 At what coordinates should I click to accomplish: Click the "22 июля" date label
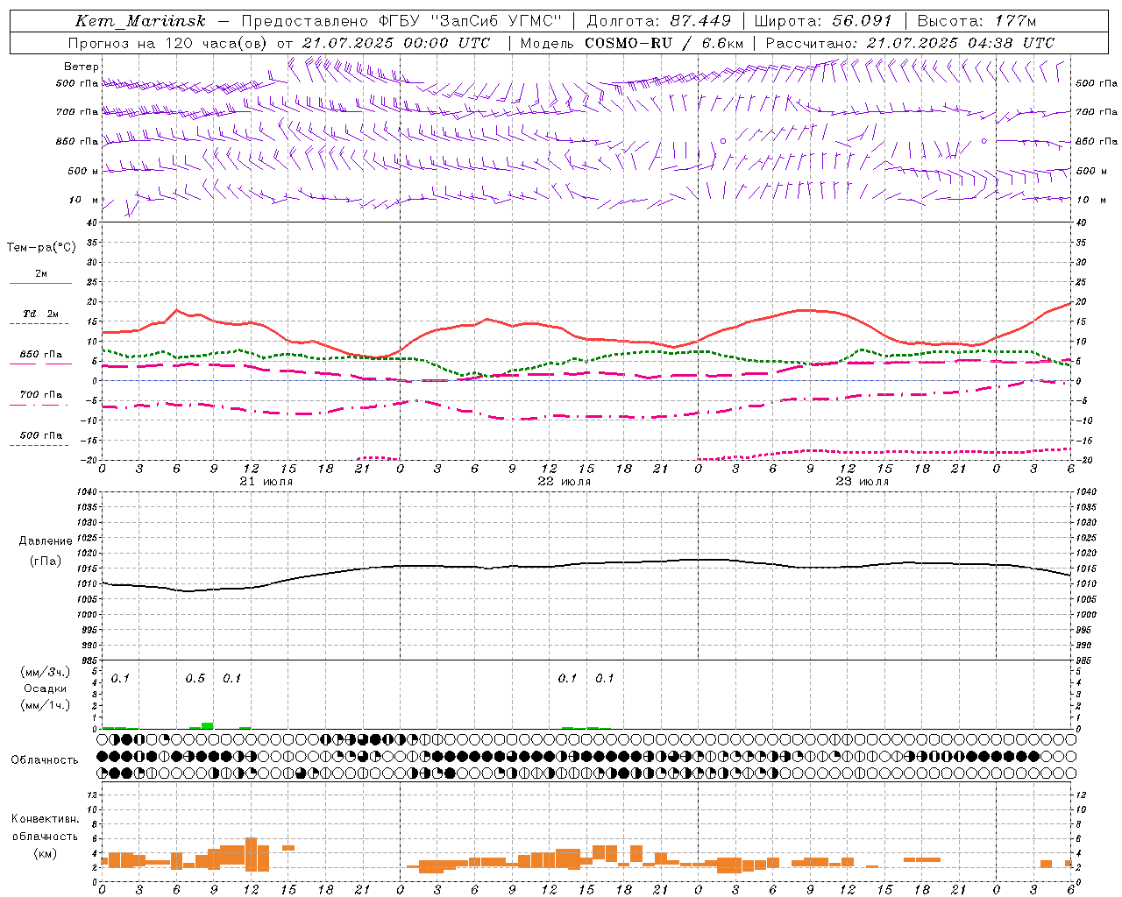point(565,482)
